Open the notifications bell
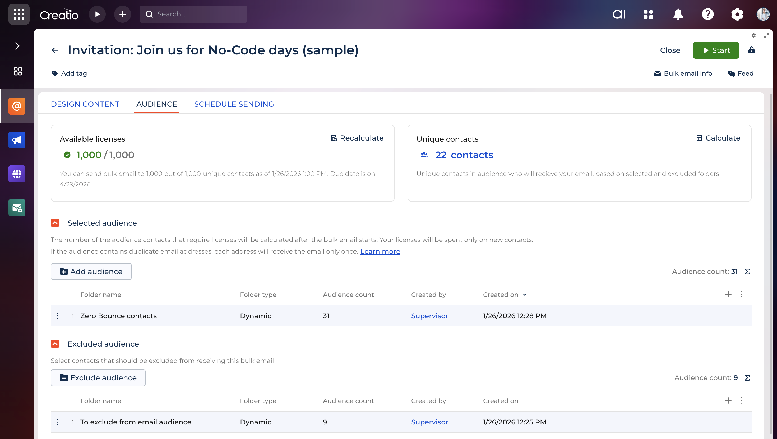 click(x=678, y=14)
